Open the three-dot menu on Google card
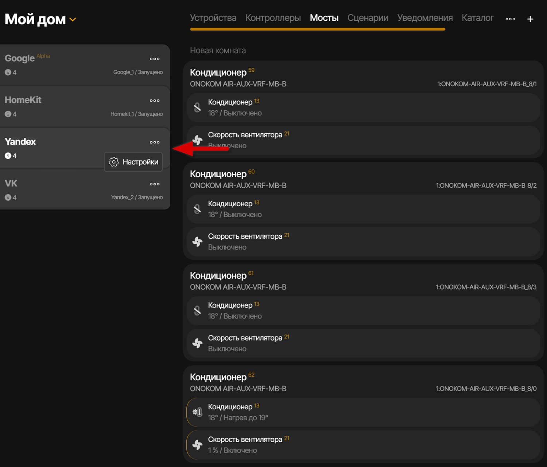This screenshot has height=467, width=547. 155,59
